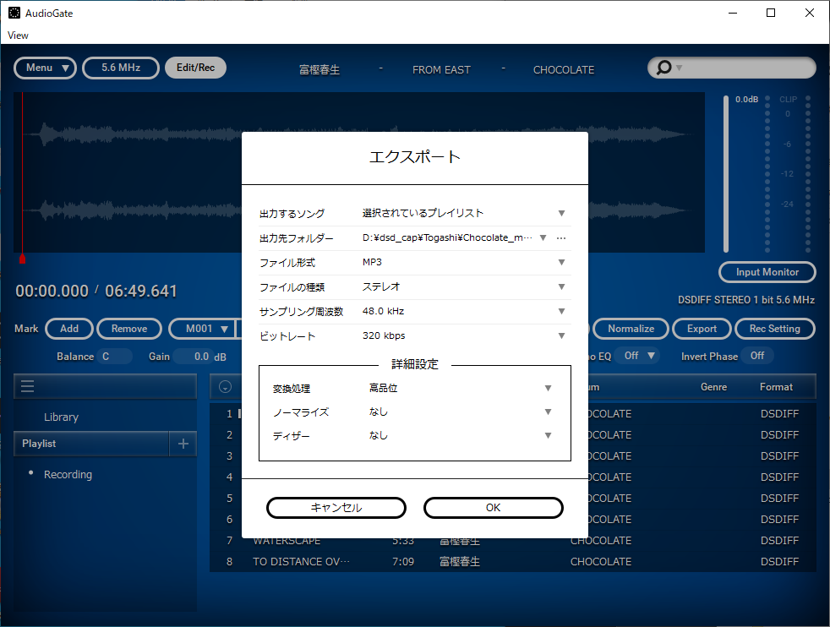Click the search magnifier icon

663,68
